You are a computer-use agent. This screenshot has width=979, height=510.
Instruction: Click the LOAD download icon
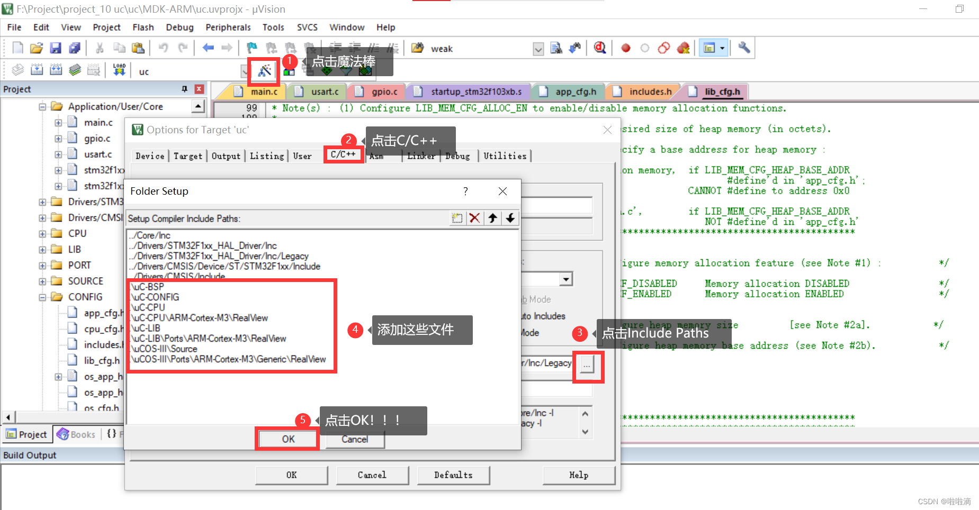(x=119, y=70)
